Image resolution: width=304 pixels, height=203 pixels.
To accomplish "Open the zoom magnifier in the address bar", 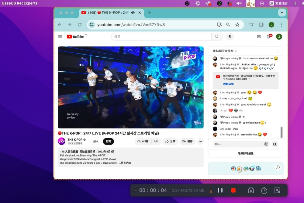I will click(x=228, y=25).
